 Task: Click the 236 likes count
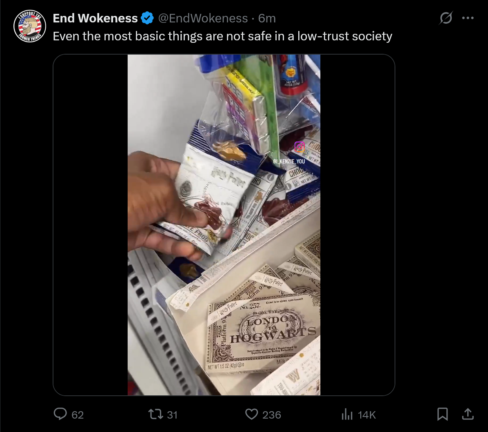pyautogui.click(x=272, y=414)
